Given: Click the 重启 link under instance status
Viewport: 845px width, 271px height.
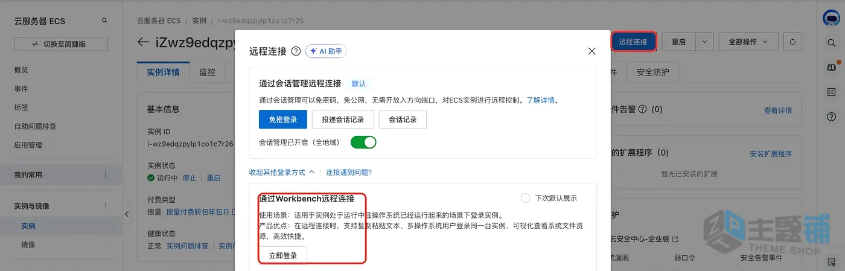Looking at the screenshot, I should pos(214,178).
